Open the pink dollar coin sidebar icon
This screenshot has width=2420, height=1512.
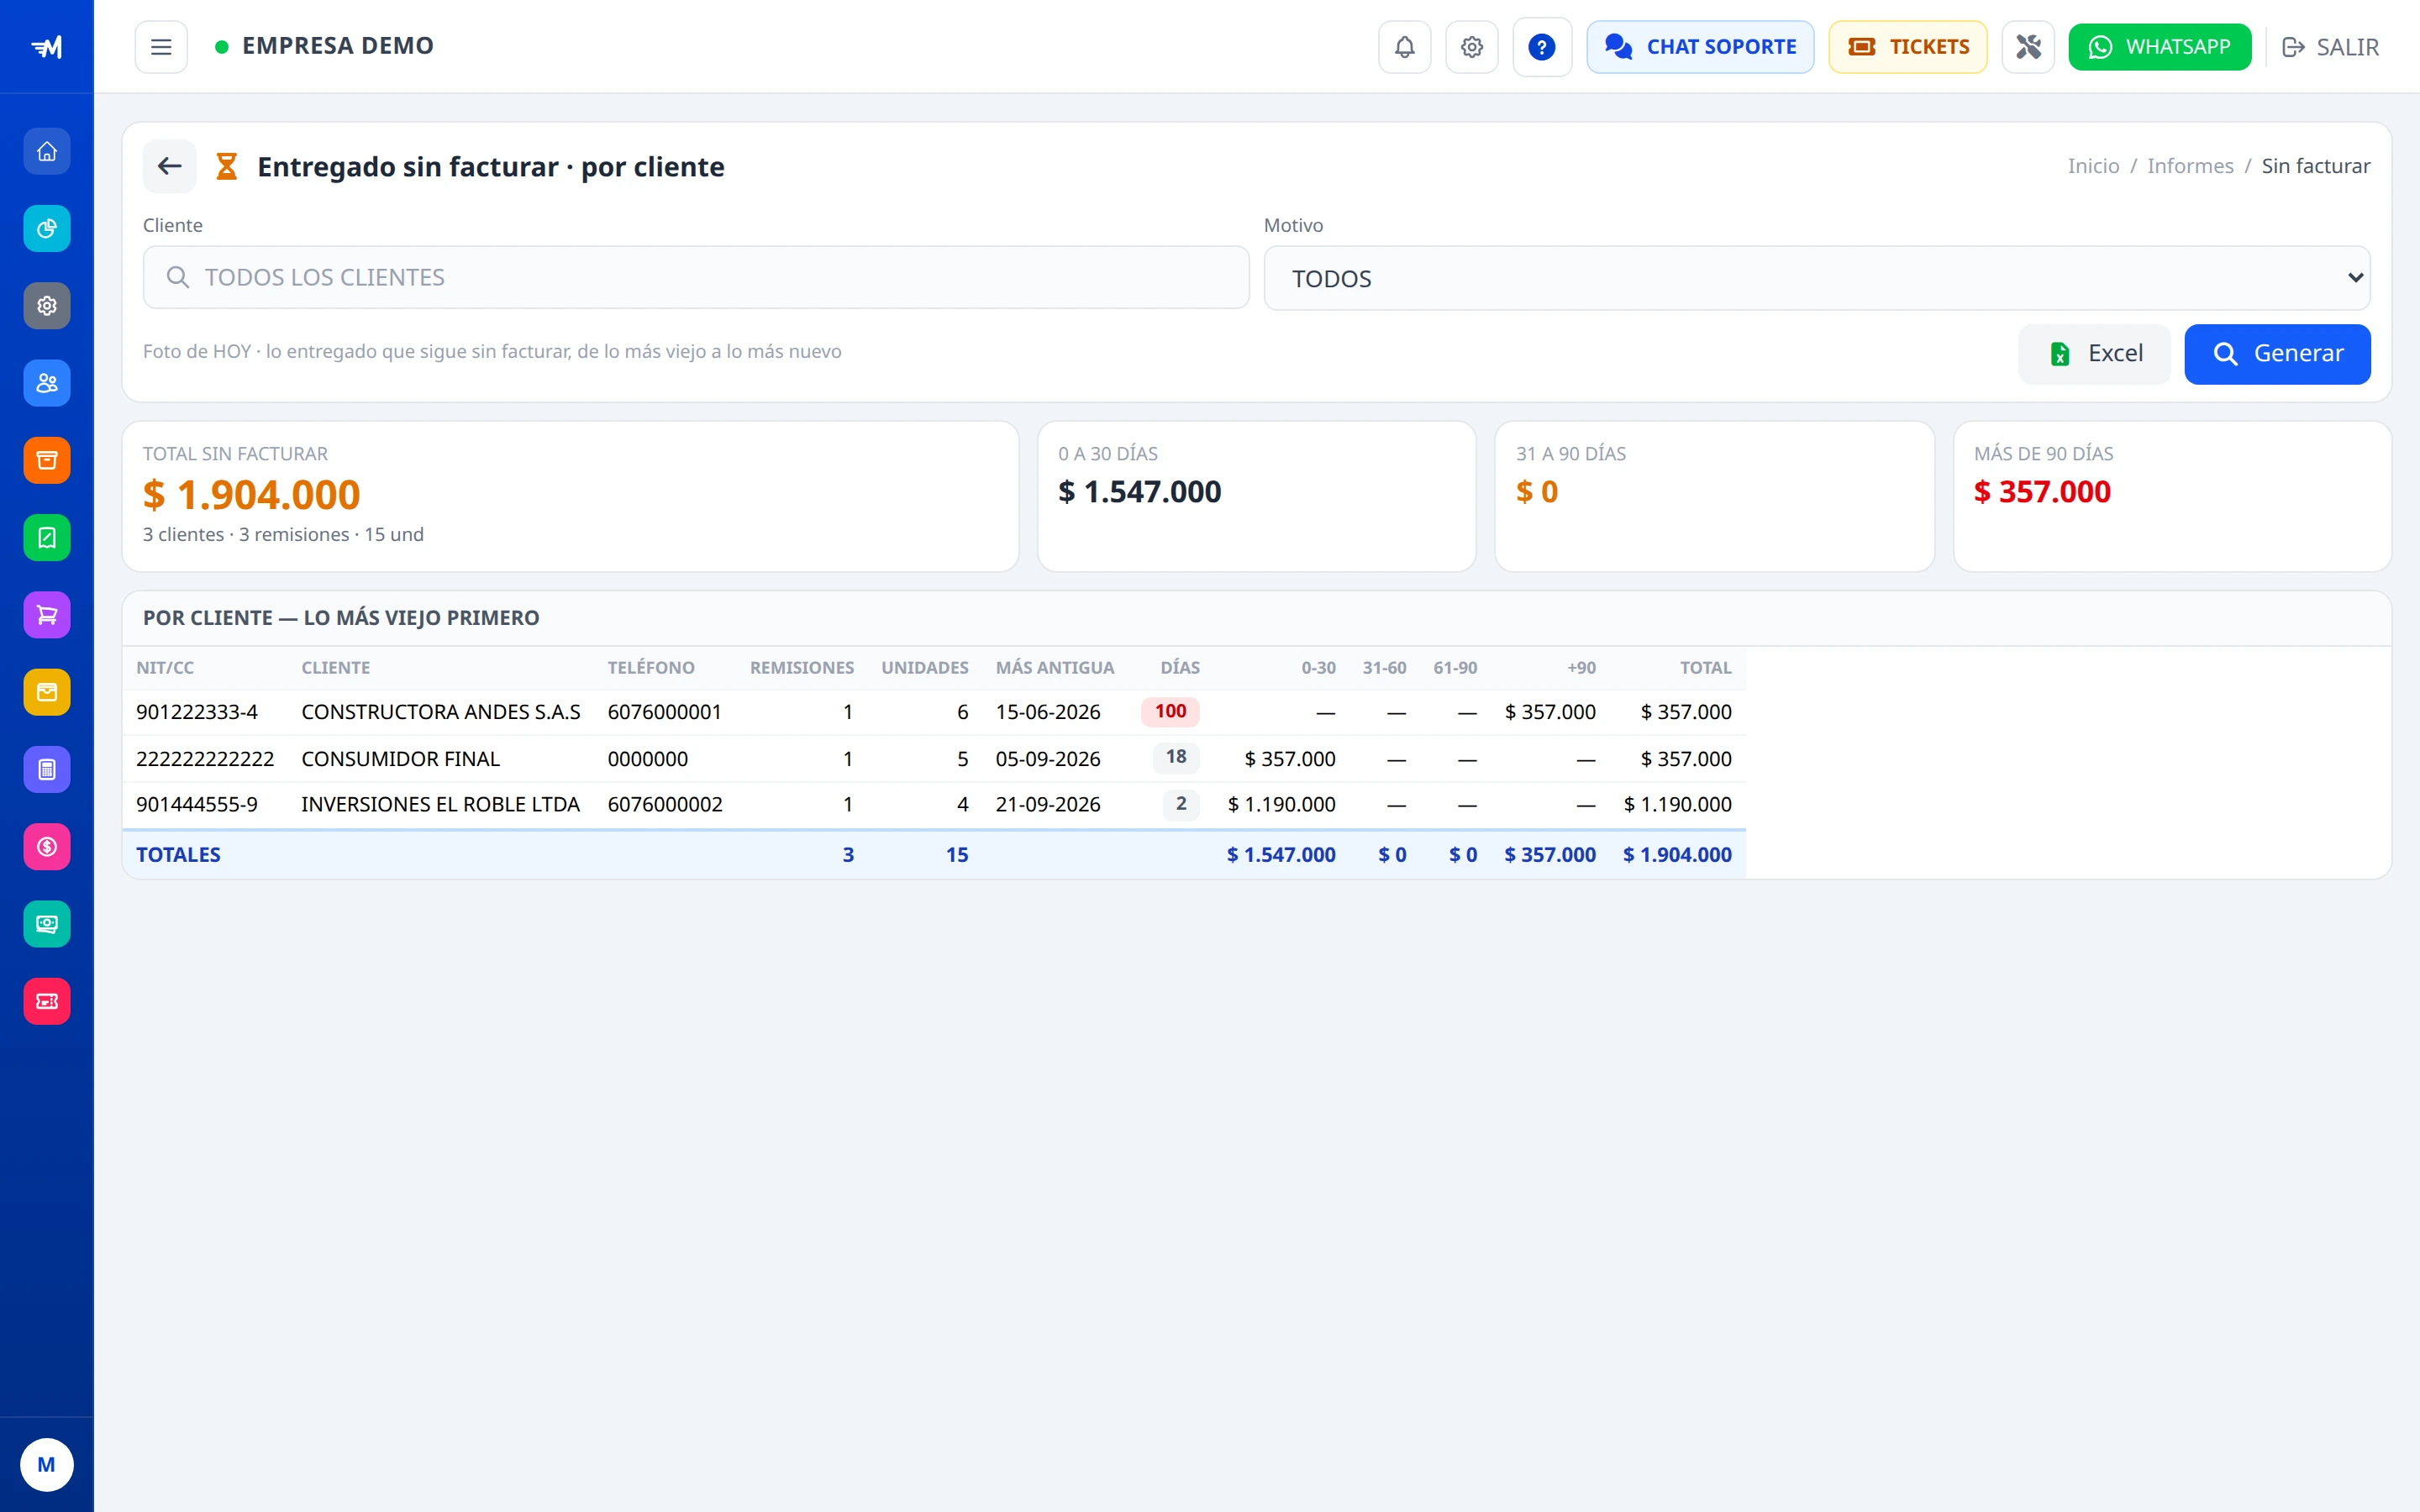[47, 847]
